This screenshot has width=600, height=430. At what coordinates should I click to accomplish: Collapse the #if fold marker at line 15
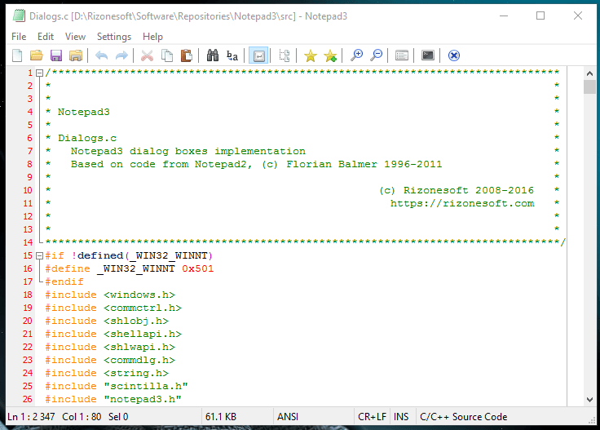click(39, 255)
